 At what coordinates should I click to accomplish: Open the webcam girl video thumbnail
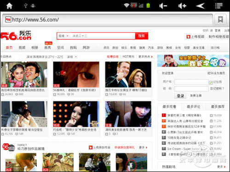128,114
